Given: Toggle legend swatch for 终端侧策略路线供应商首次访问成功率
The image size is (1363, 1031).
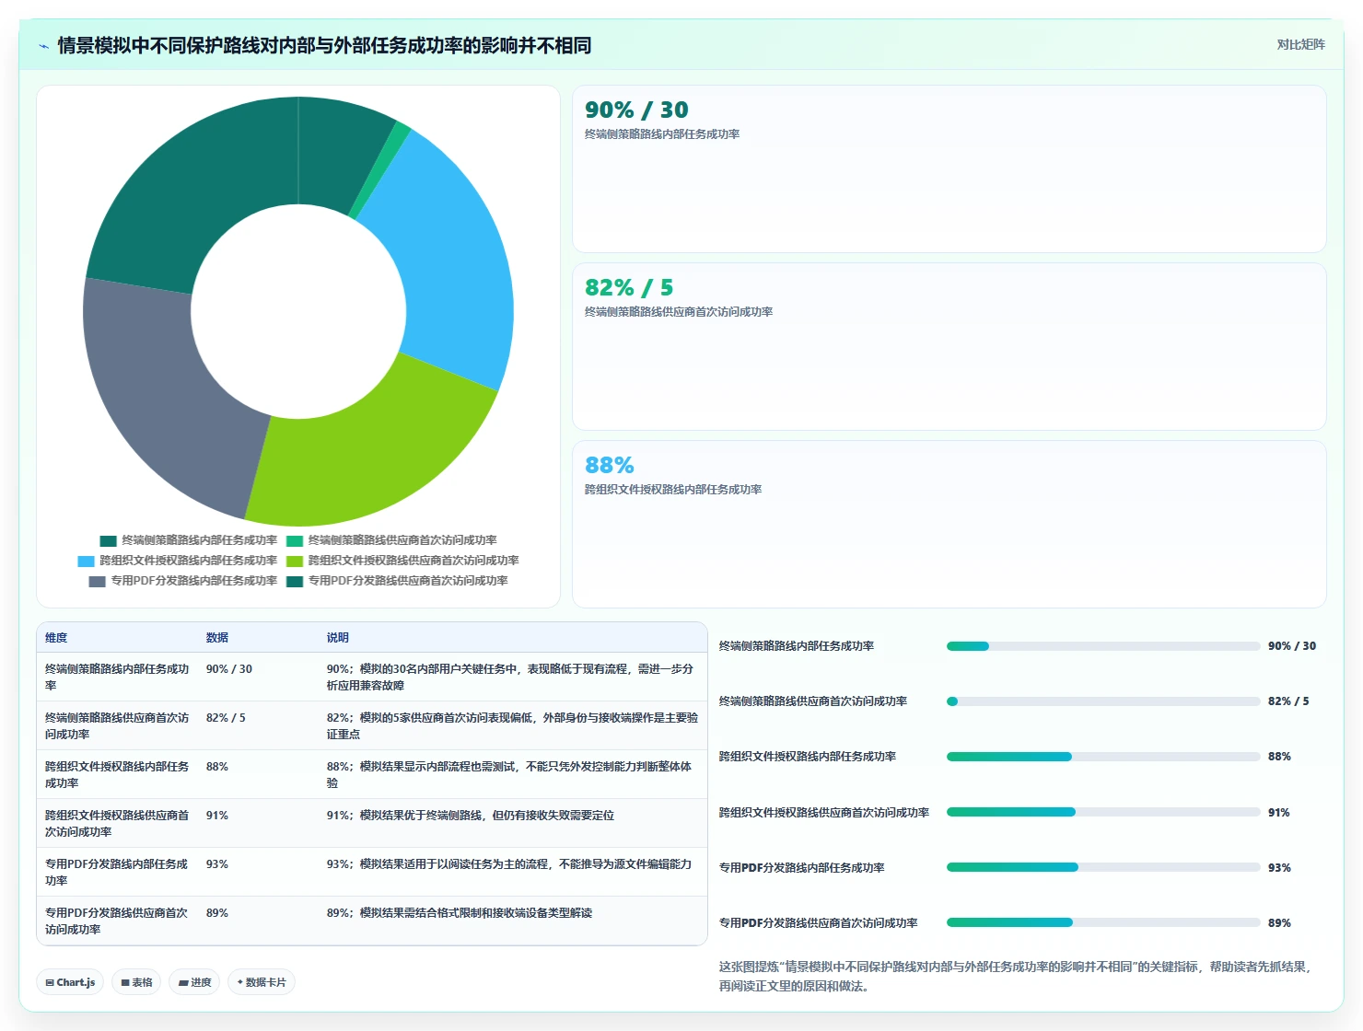Looking at the screenshot, I should point(295,541).
